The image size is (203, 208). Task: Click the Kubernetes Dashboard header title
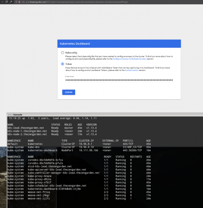pyautogui.click(x=75, y=44)
